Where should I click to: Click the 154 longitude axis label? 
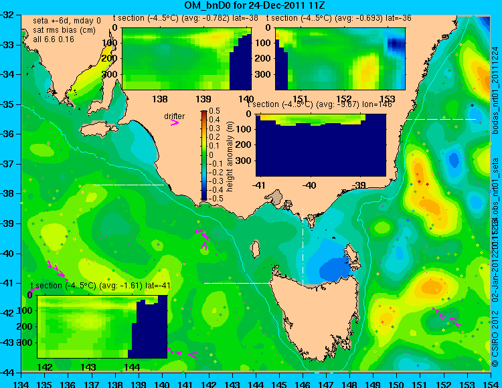(x=490, y=383)
